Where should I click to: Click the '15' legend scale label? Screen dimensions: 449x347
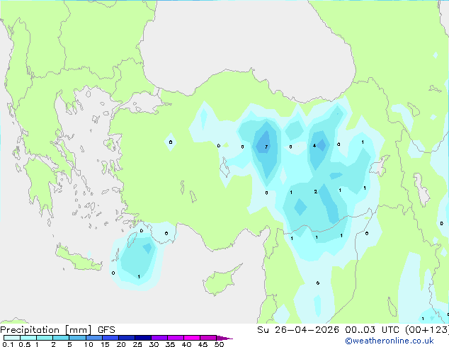pyautogui.click(x=105, y=344)
